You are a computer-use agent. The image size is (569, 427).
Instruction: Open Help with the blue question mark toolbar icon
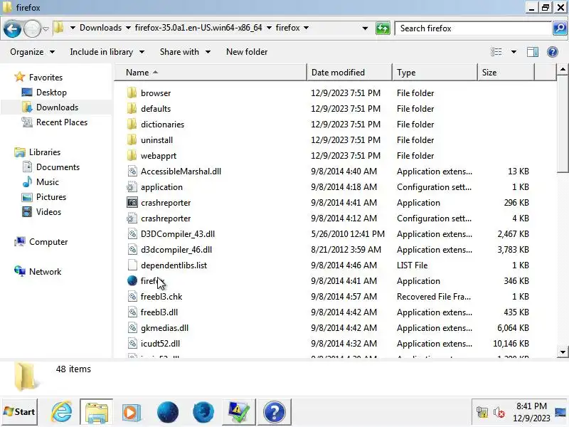click(553, 52)
